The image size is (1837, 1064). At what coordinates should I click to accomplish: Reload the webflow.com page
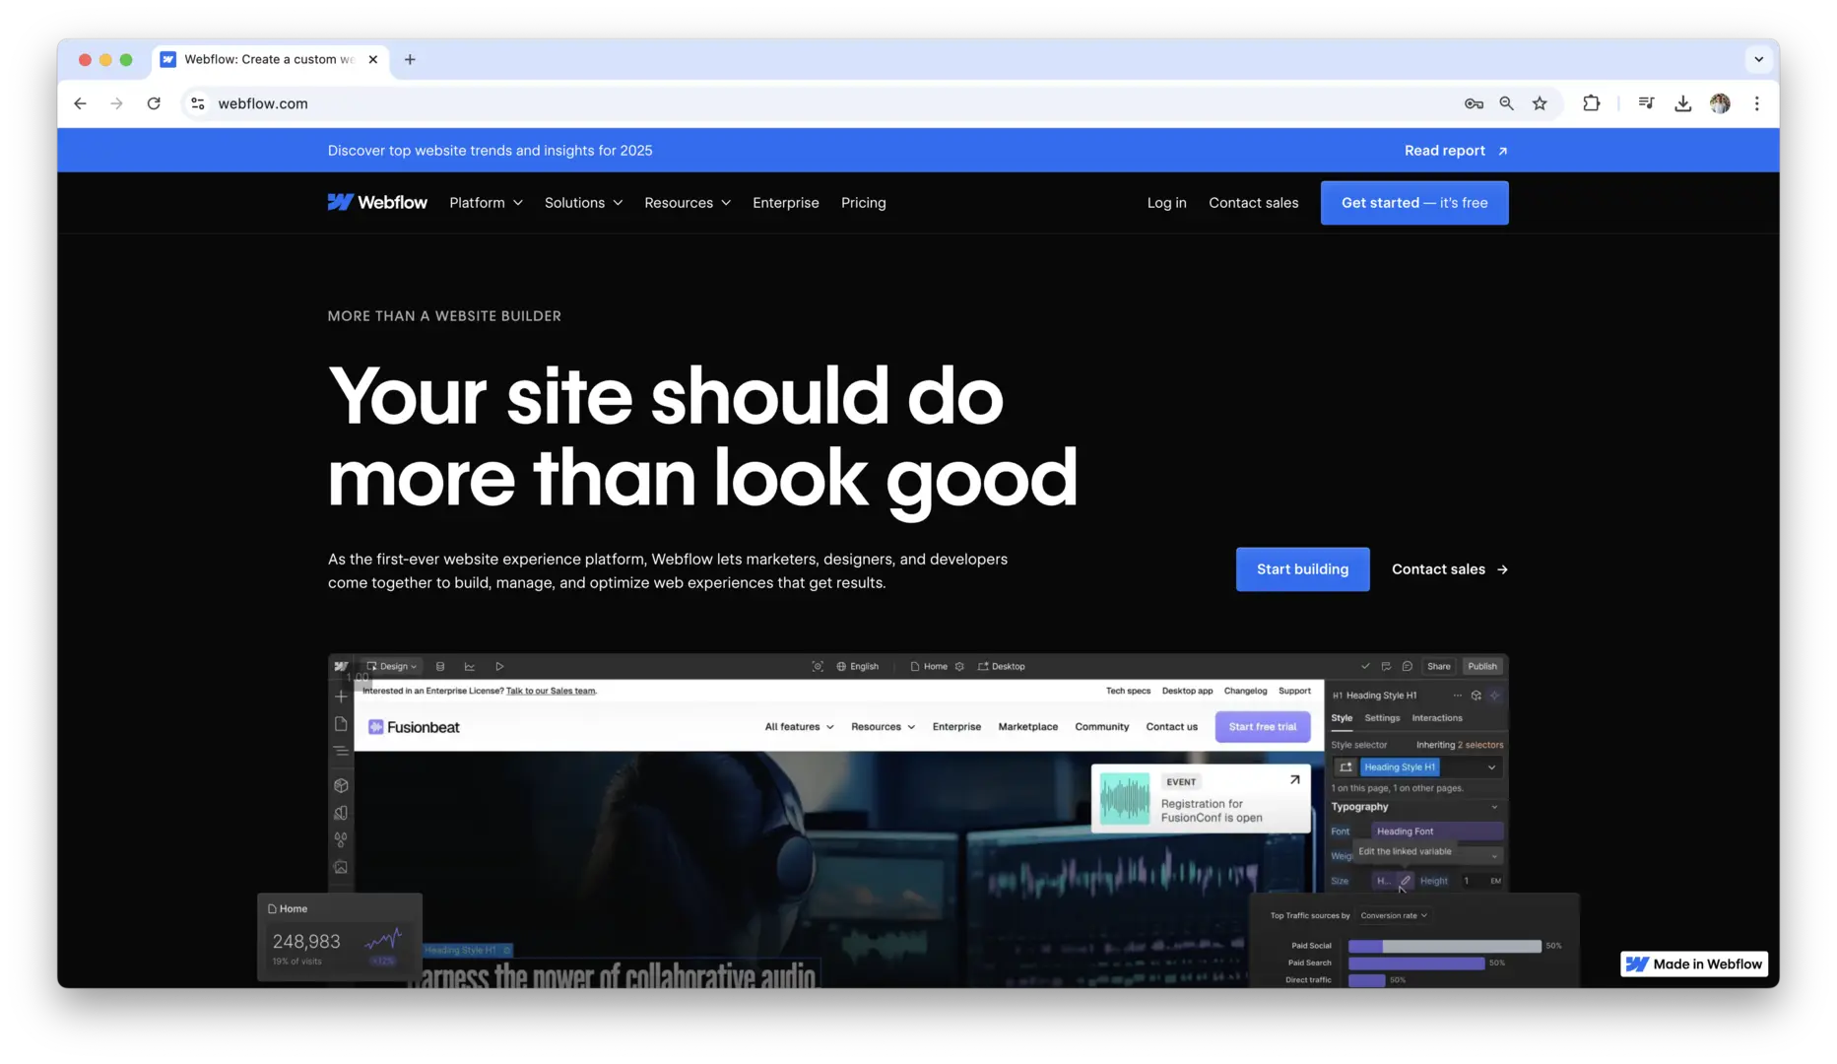pyautogui.click(x=154, y=103)
